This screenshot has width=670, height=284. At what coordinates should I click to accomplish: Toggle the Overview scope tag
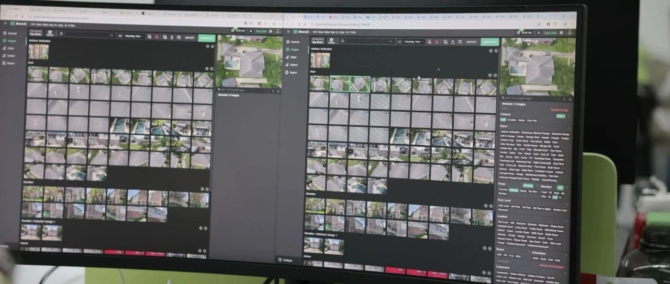click(x=504, y=190)
